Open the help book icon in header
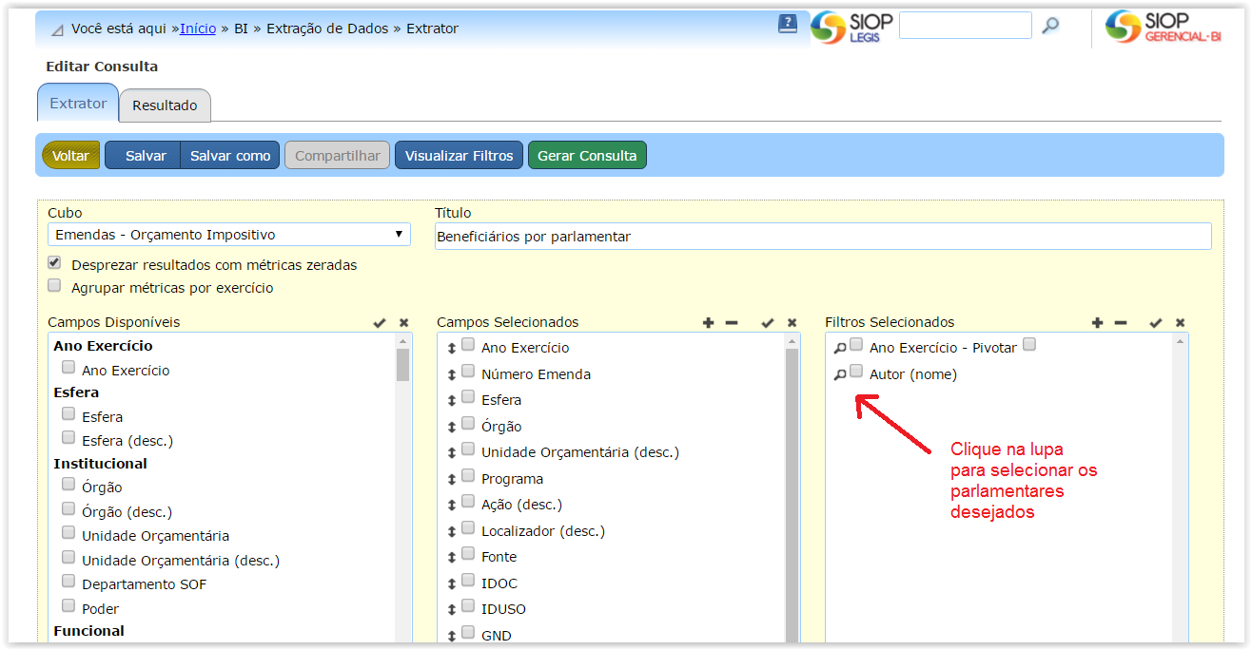The image size is (1252, 650). (788, 25)
